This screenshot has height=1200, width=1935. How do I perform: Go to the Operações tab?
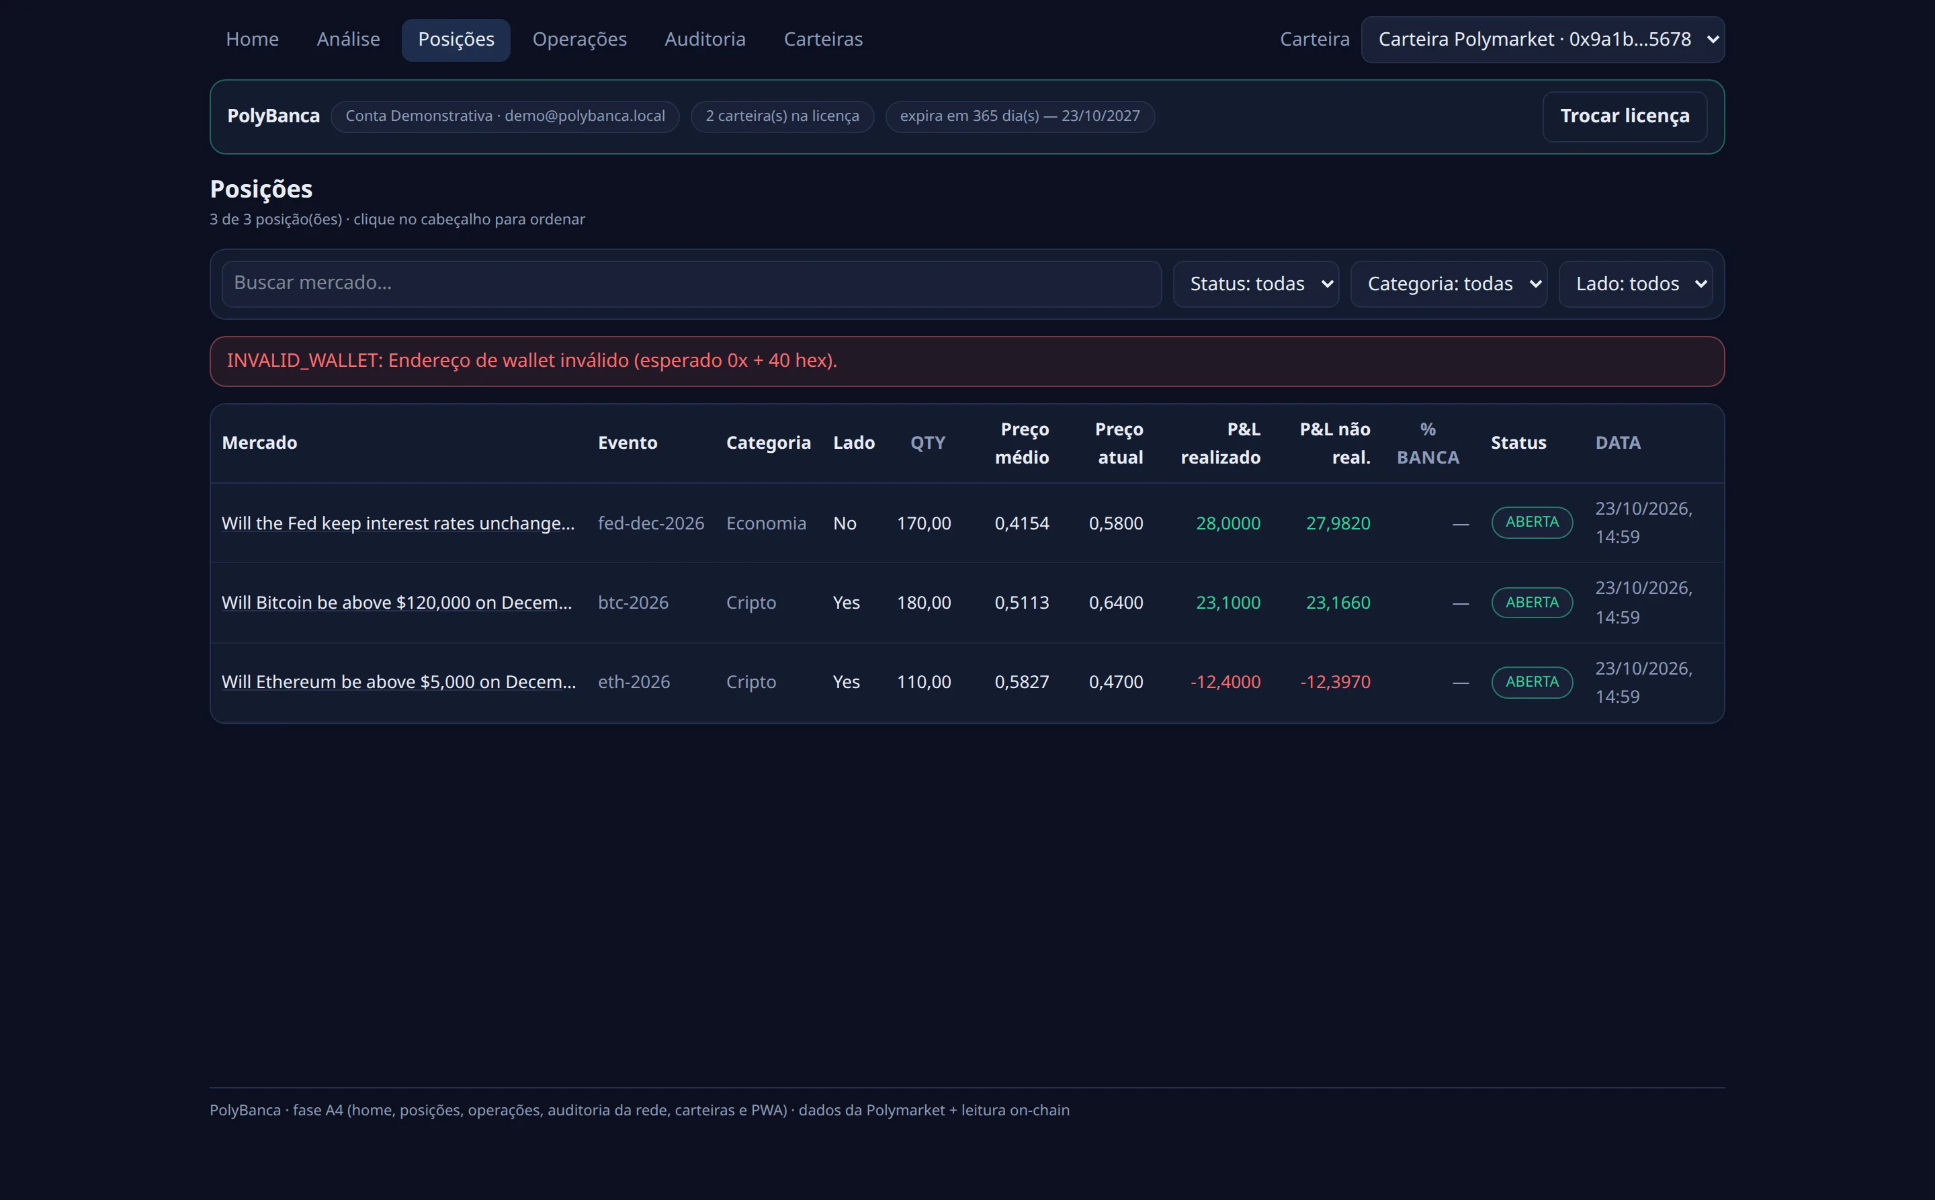(x=579, y=40)
